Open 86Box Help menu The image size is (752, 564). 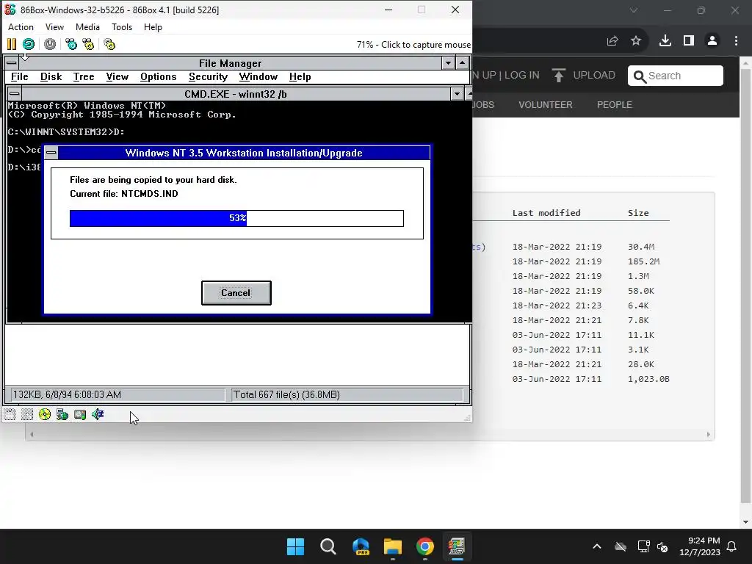(153, 27)
